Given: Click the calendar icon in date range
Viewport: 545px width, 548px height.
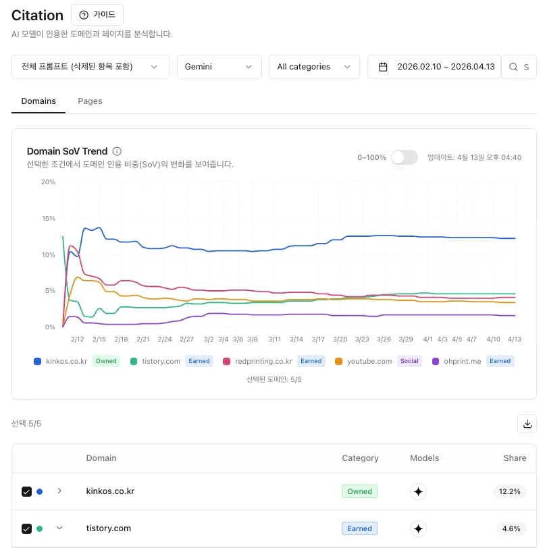Looking at the screenshot, I should pyautogui.click(x=383, y=67).
